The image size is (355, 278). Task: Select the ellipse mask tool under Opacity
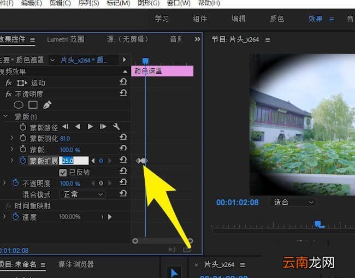(19, 105)
